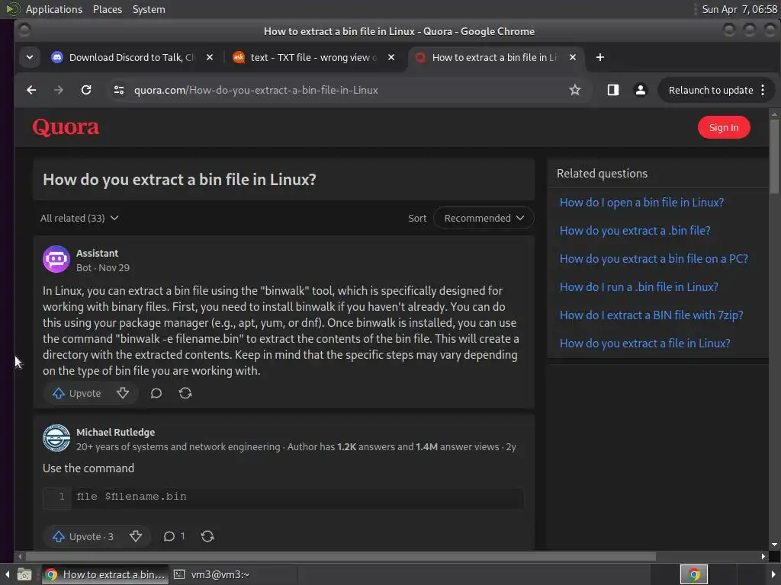Image resolution: width=781 pixels, height=585 pixels.
Task: Click the clock showing Sun Apr 7, 06:58
Action: 739,9
